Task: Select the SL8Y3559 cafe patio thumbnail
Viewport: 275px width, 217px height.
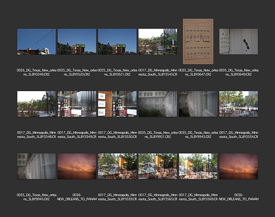Action: tap(117, 166)
